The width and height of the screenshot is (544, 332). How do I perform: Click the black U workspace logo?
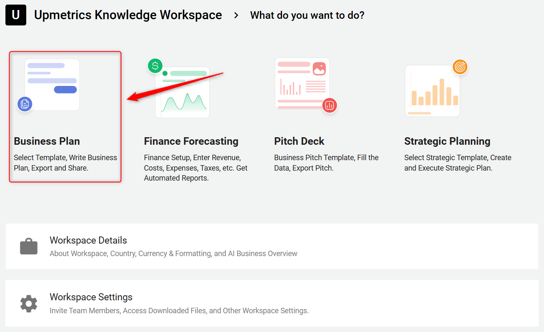[16, 15]
